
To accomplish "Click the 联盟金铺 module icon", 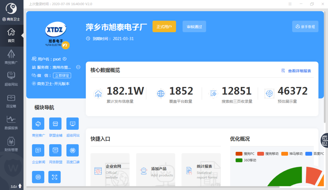I will pyautogui.click(x=55, y=124).
